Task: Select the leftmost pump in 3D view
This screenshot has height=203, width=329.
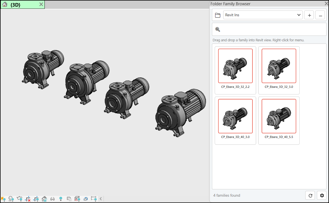Action: (43, 69)
